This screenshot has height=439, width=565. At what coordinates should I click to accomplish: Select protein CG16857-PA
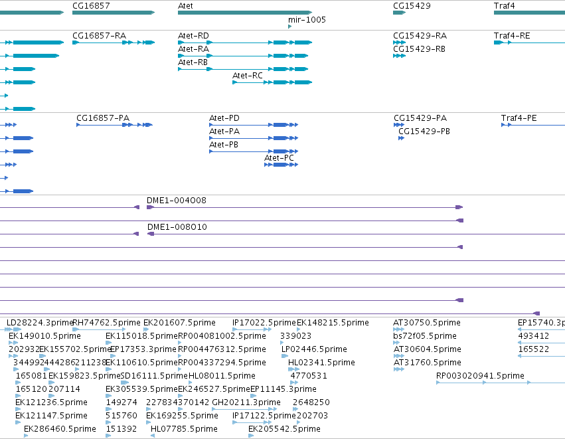click(115, 125)
